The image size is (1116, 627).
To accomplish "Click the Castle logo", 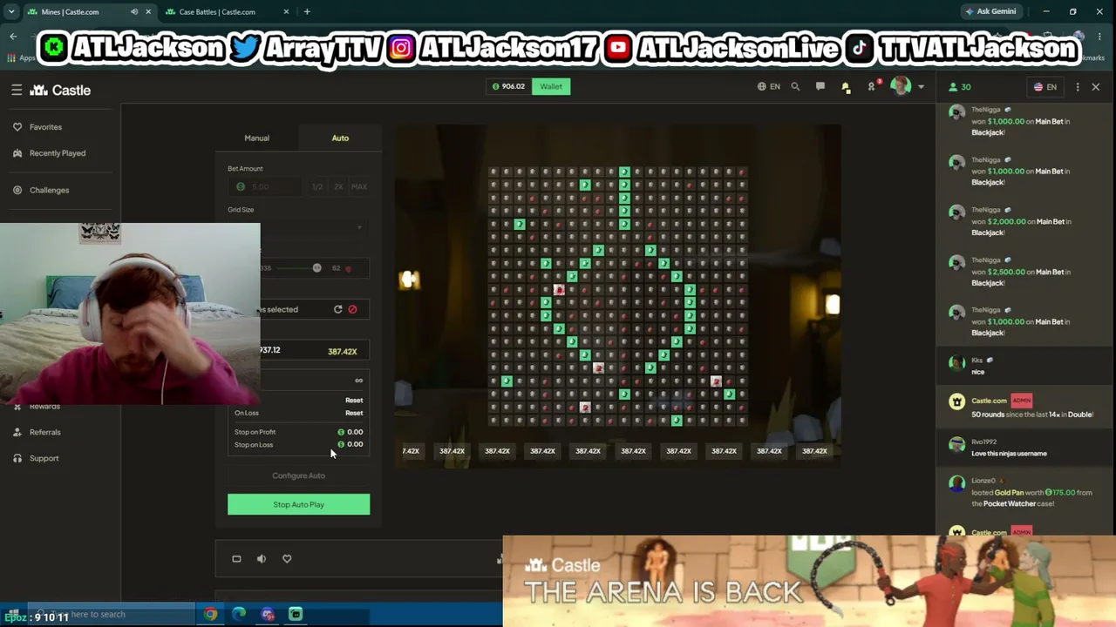I will [60, 90].
